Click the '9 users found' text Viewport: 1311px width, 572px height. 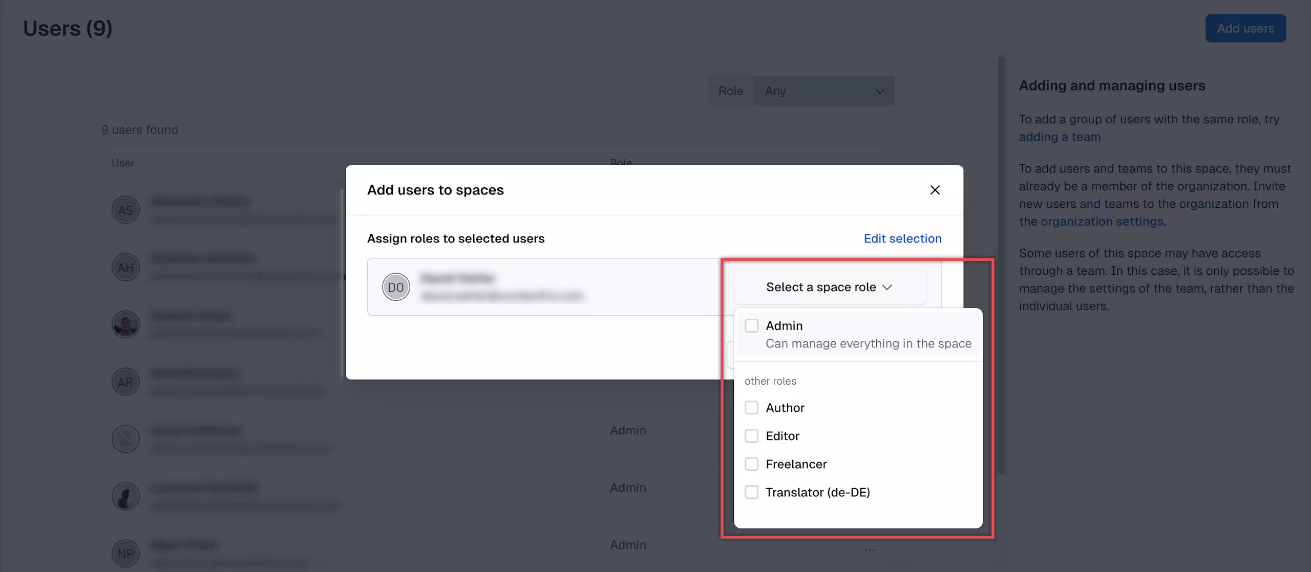(139, 129)
